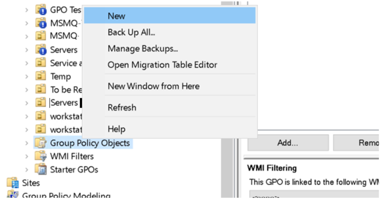
Task: Select Back Up All… menu entry
Action: (131, 33)
